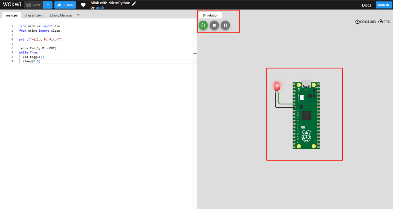Click the SIGN IN button
Image resolution: width=393 pixels, height=209 pixels.
pyautogui.click(x=383, y=5)
